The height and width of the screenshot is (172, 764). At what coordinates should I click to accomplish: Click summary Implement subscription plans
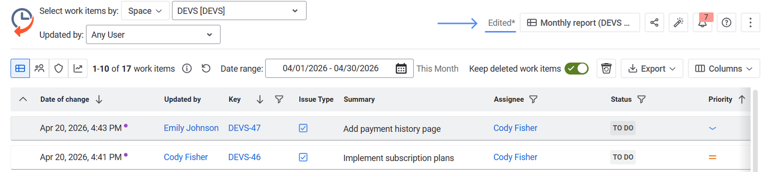click(399, 158)
